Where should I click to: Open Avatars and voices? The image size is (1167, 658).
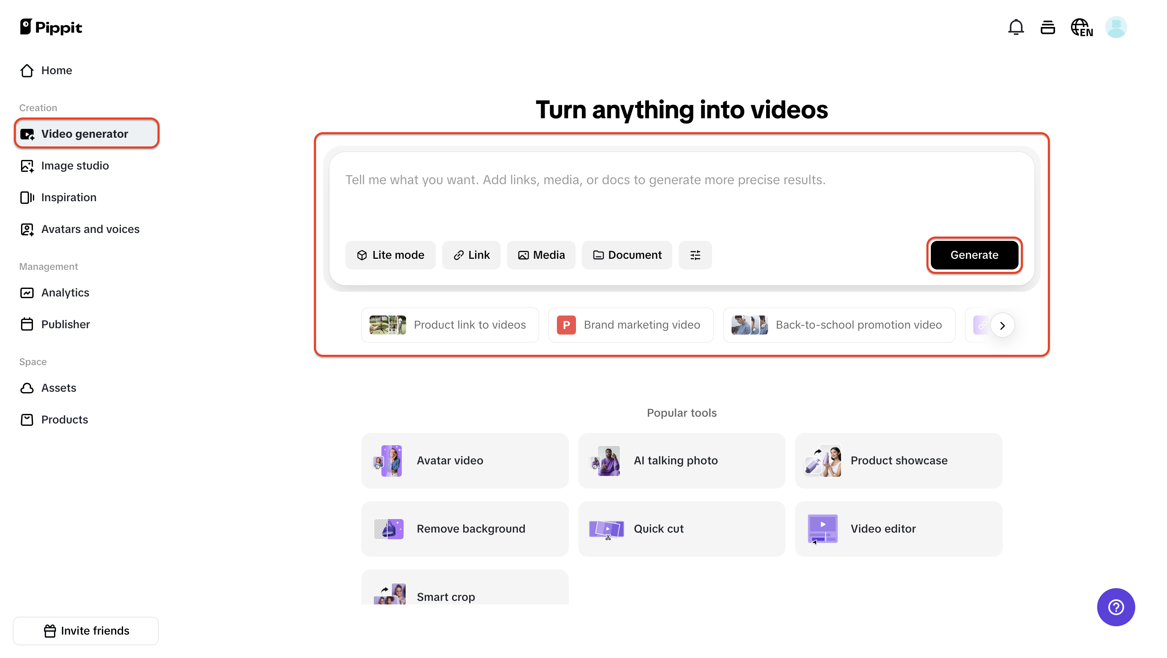coord(90,229)
